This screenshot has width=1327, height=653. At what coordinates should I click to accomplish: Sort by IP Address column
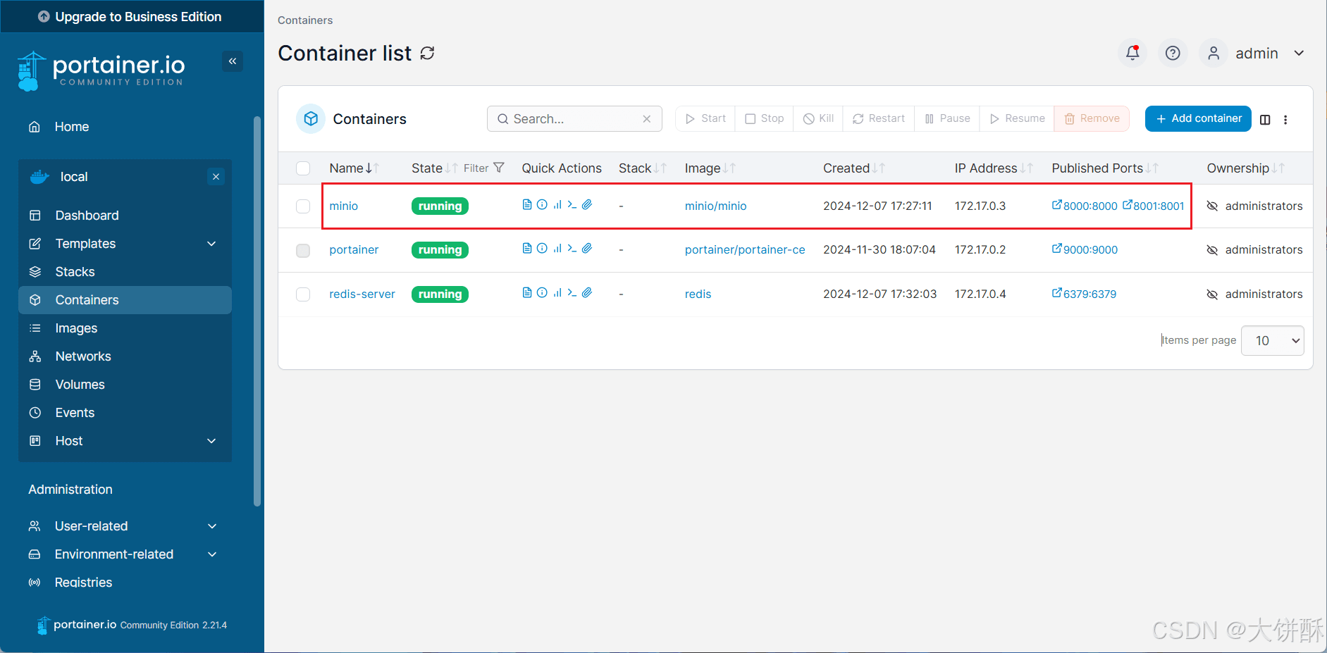pos(994,168)
